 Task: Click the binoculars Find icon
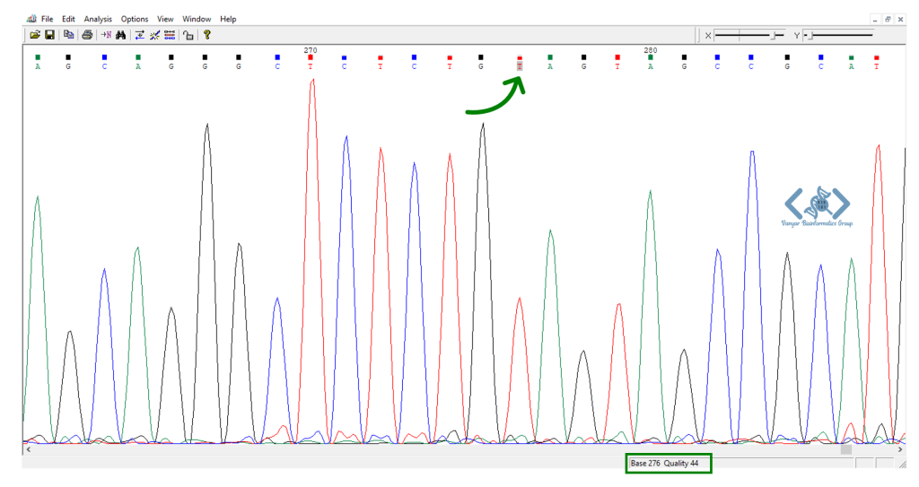coord(121,35)
